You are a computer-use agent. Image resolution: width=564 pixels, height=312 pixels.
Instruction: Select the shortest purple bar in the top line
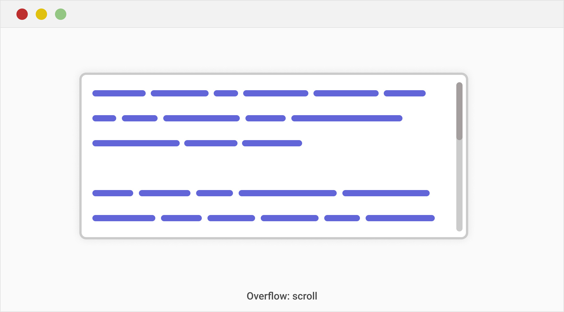pyautogui.click(x=226, y=93)
